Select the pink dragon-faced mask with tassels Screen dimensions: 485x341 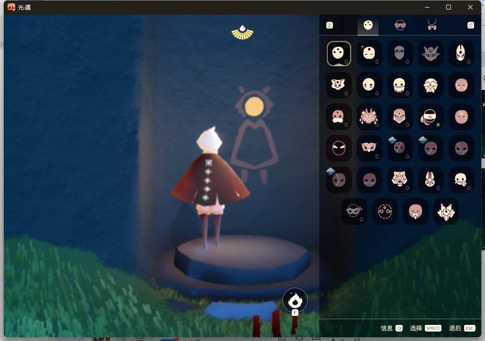pos(369,117)
